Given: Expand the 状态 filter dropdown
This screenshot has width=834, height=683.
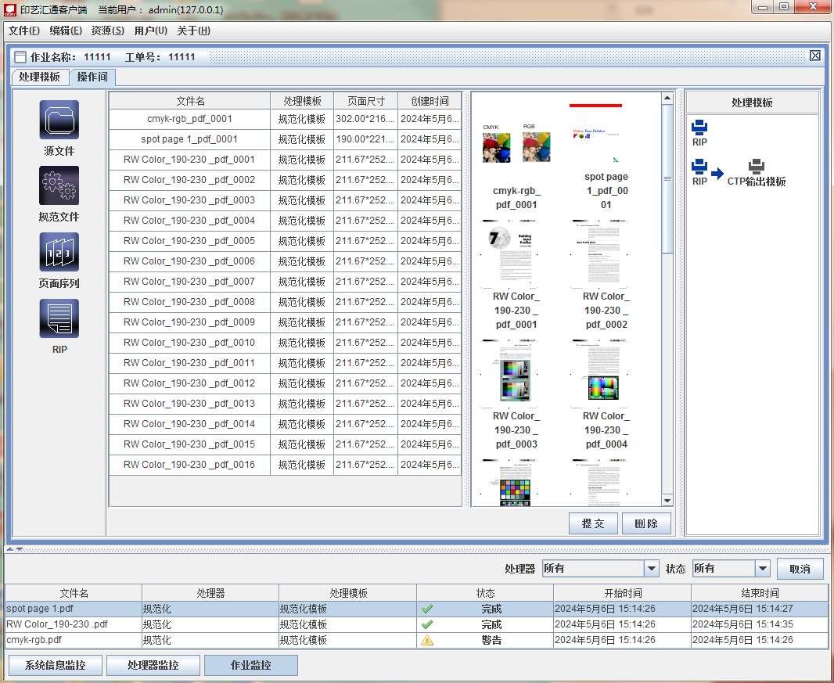Looking at the screenshot, I should tap(763, 569).
